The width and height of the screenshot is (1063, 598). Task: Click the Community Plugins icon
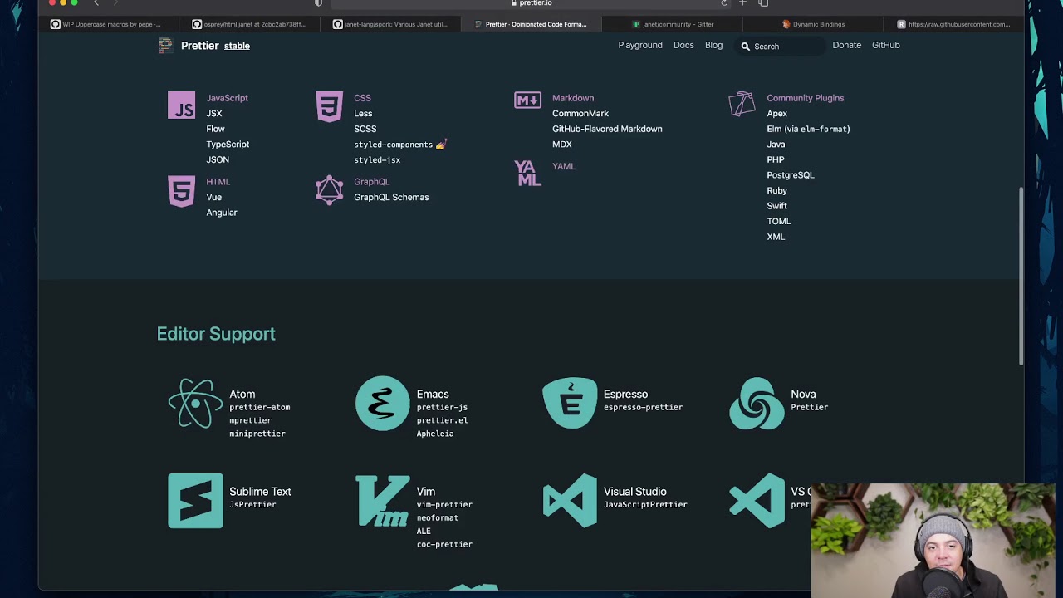742,104
